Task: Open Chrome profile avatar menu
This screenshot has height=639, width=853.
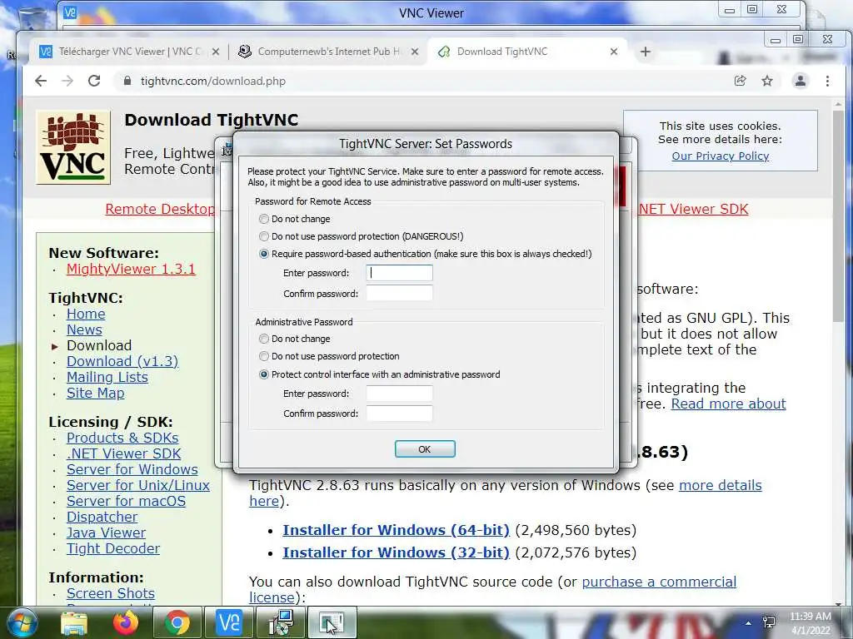Action: tap(801, 81)
